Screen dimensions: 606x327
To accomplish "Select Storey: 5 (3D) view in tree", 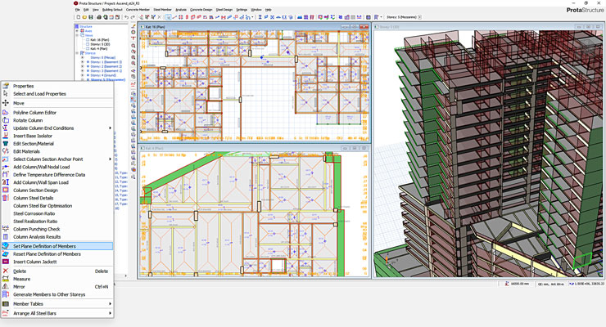I will (100, 44).
